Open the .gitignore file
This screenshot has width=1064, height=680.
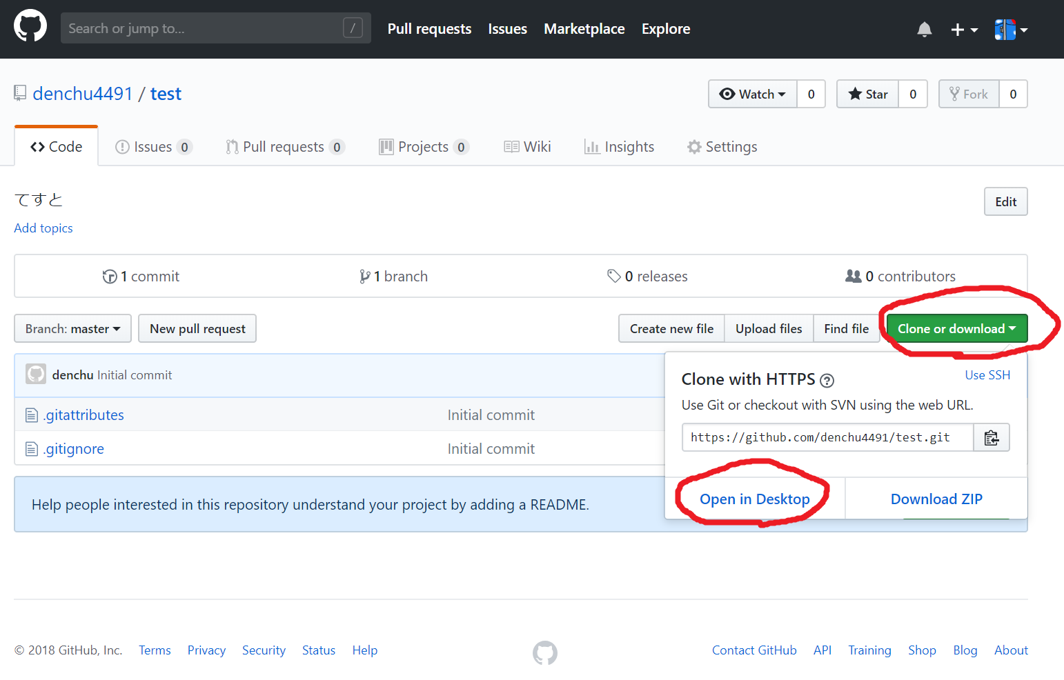(x=74, y=449)
